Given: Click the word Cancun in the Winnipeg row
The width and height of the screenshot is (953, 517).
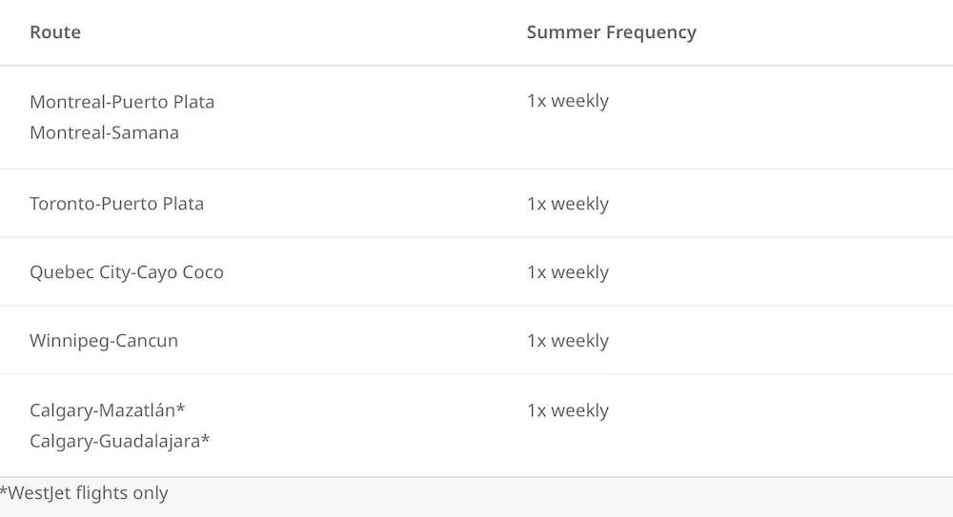Looking at the screenshot, I should 147,341.
